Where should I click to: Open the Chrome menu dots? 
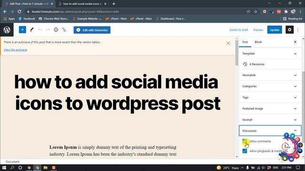tap(301, 11)
